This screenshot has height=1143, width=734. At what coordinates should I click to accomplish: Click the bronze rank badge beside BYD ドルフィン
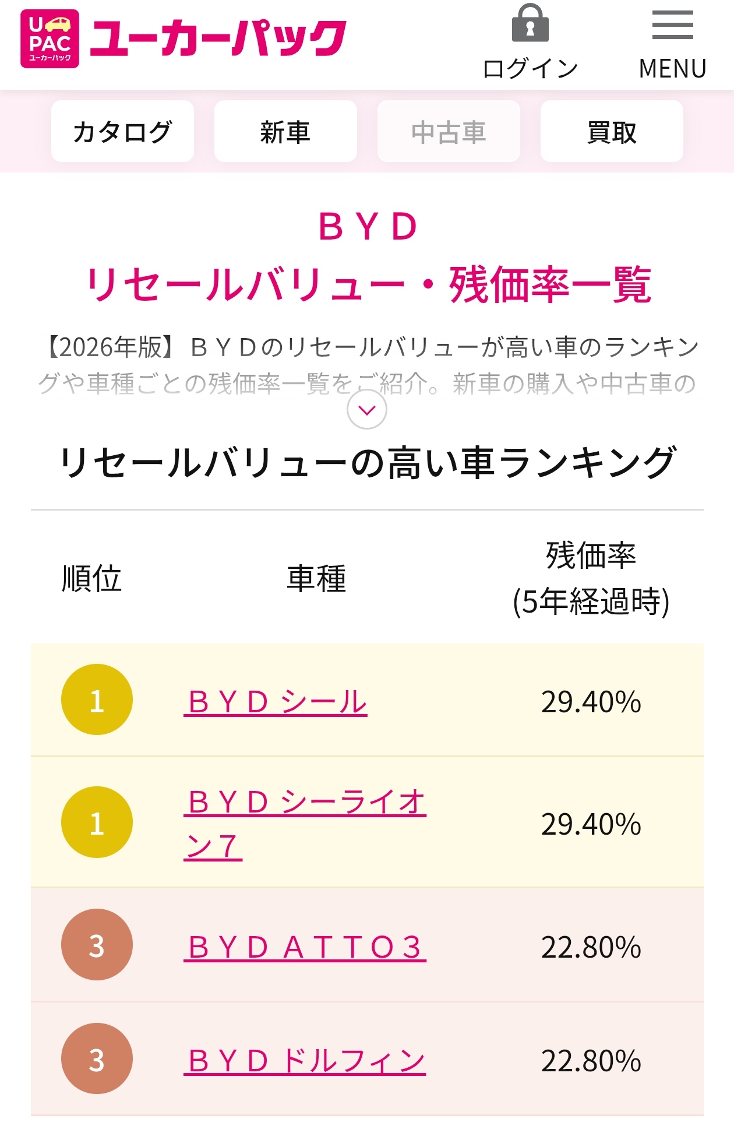[97, 1058]
